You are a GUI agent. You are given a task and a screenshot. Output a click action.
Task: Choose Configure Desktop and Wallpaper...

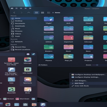click(x=89, y=75)
